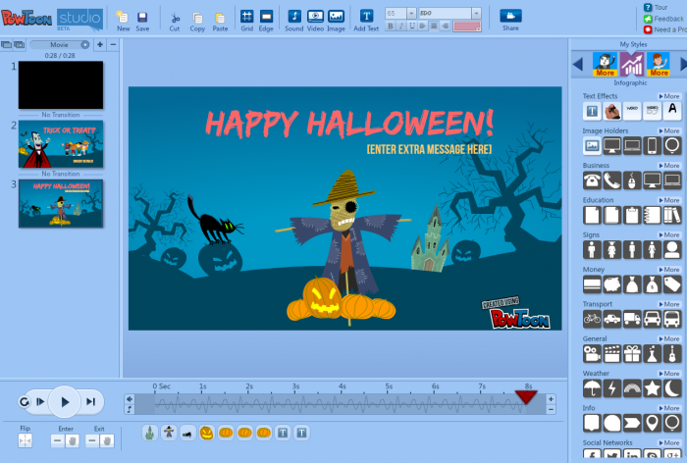Click the red timeline playhead marker

click(526, 397)
